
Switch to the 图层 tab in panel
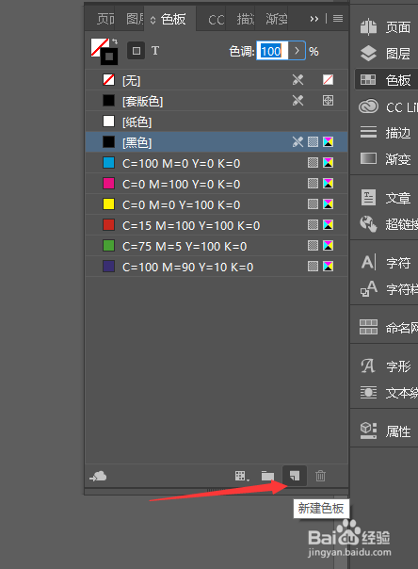(x=135, y=19)
